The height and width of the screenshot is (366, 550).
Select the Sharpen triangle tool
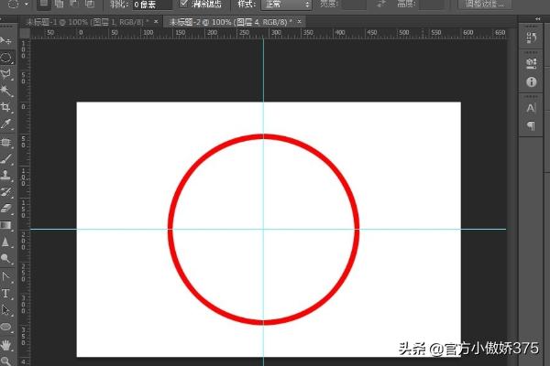(x=6, y=242)
